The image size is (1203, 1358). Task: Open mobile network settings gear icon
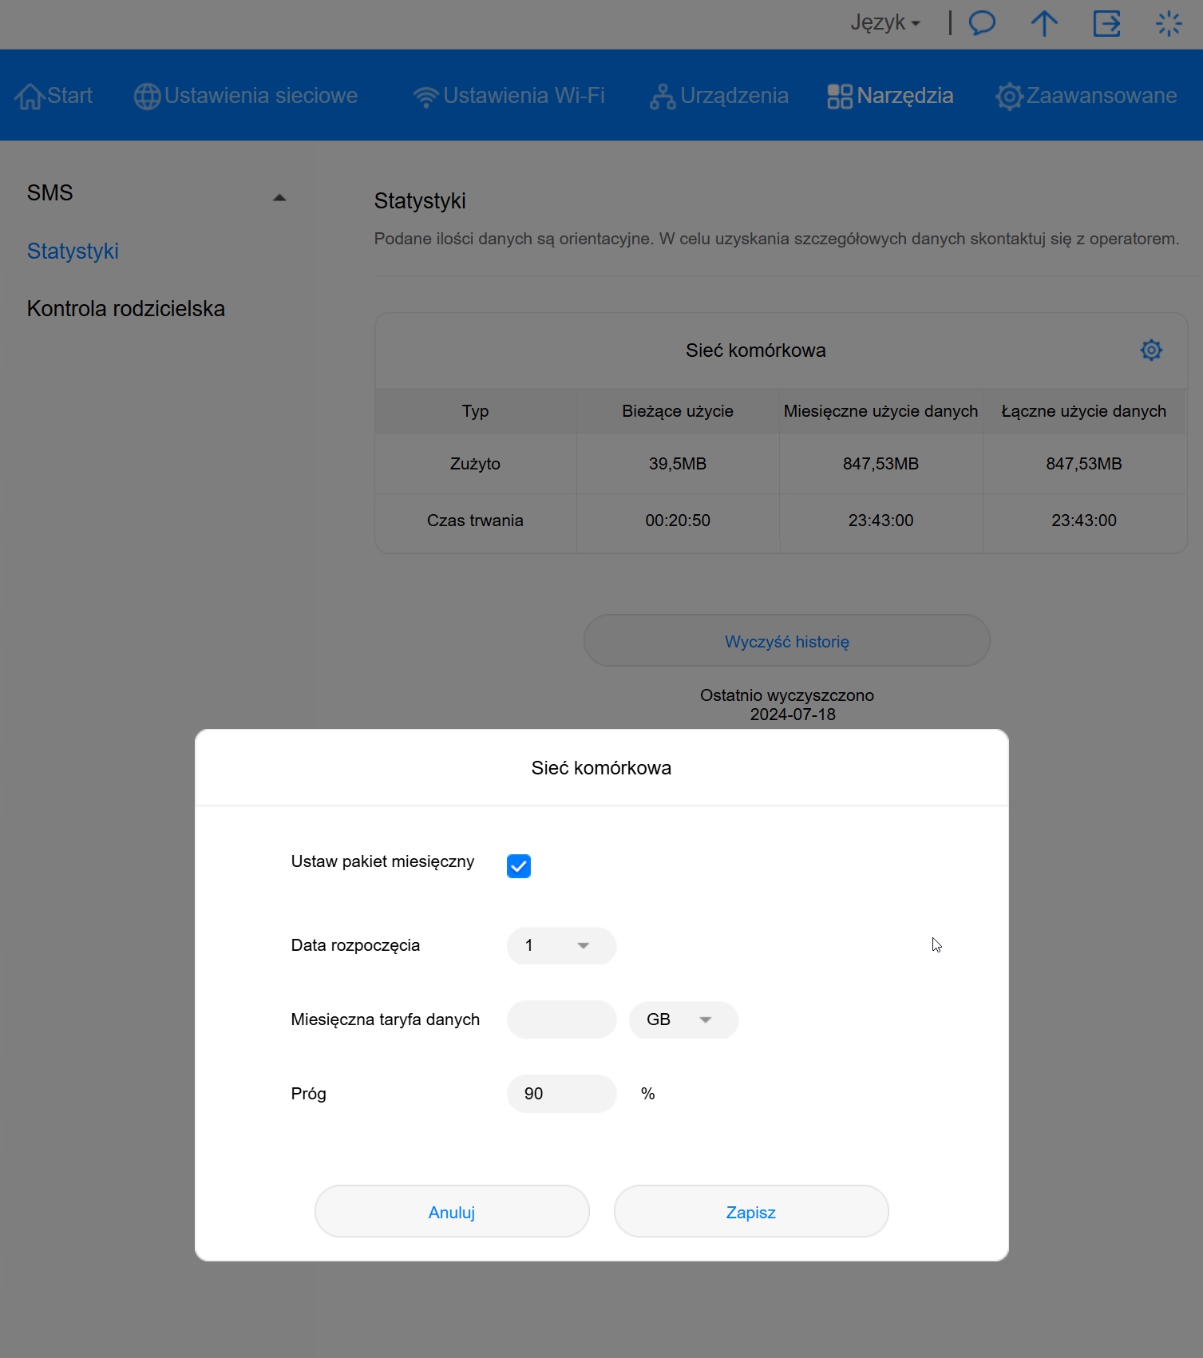(x=1150, y=350)
